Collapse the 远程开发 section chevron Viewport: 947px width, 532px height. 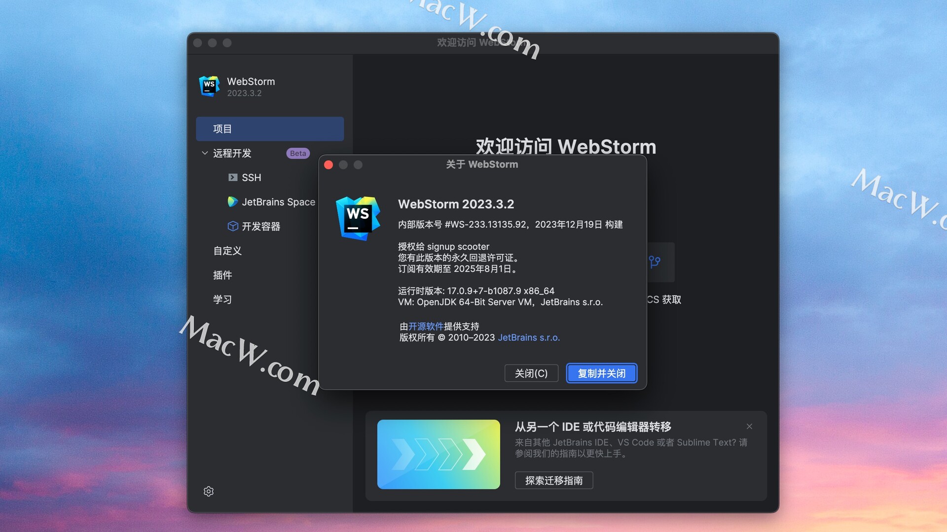click(x=205, y=153)
